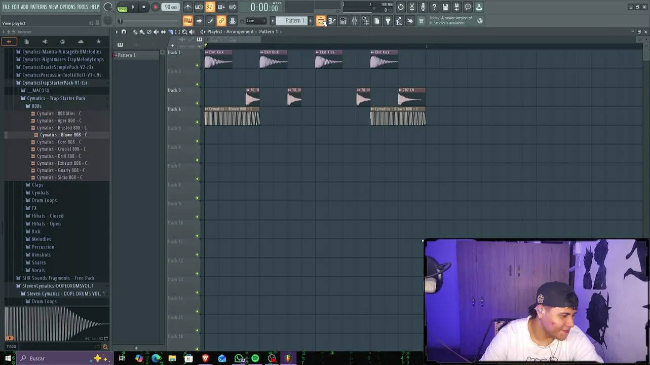Open the HELP menu
This screenshot has height=365, width=650.
coord(95,7)
